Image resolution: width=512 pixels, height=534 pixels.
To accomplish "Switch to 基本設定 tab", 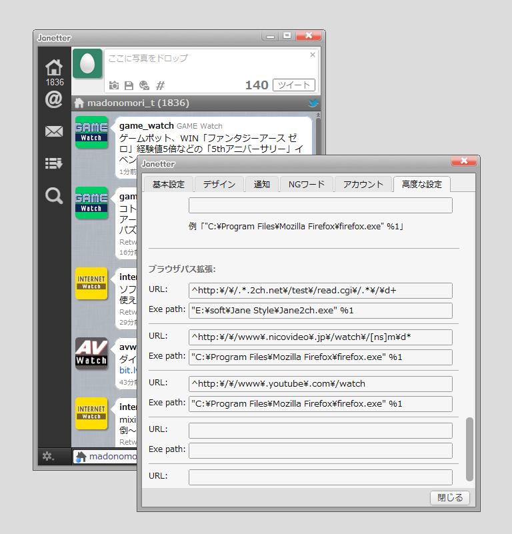I will point(168,185).
